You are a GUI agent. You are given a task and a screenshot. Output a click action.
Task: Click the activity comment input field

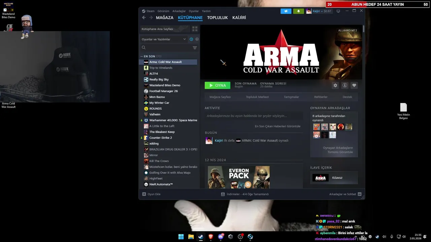[x=254, y=116]
